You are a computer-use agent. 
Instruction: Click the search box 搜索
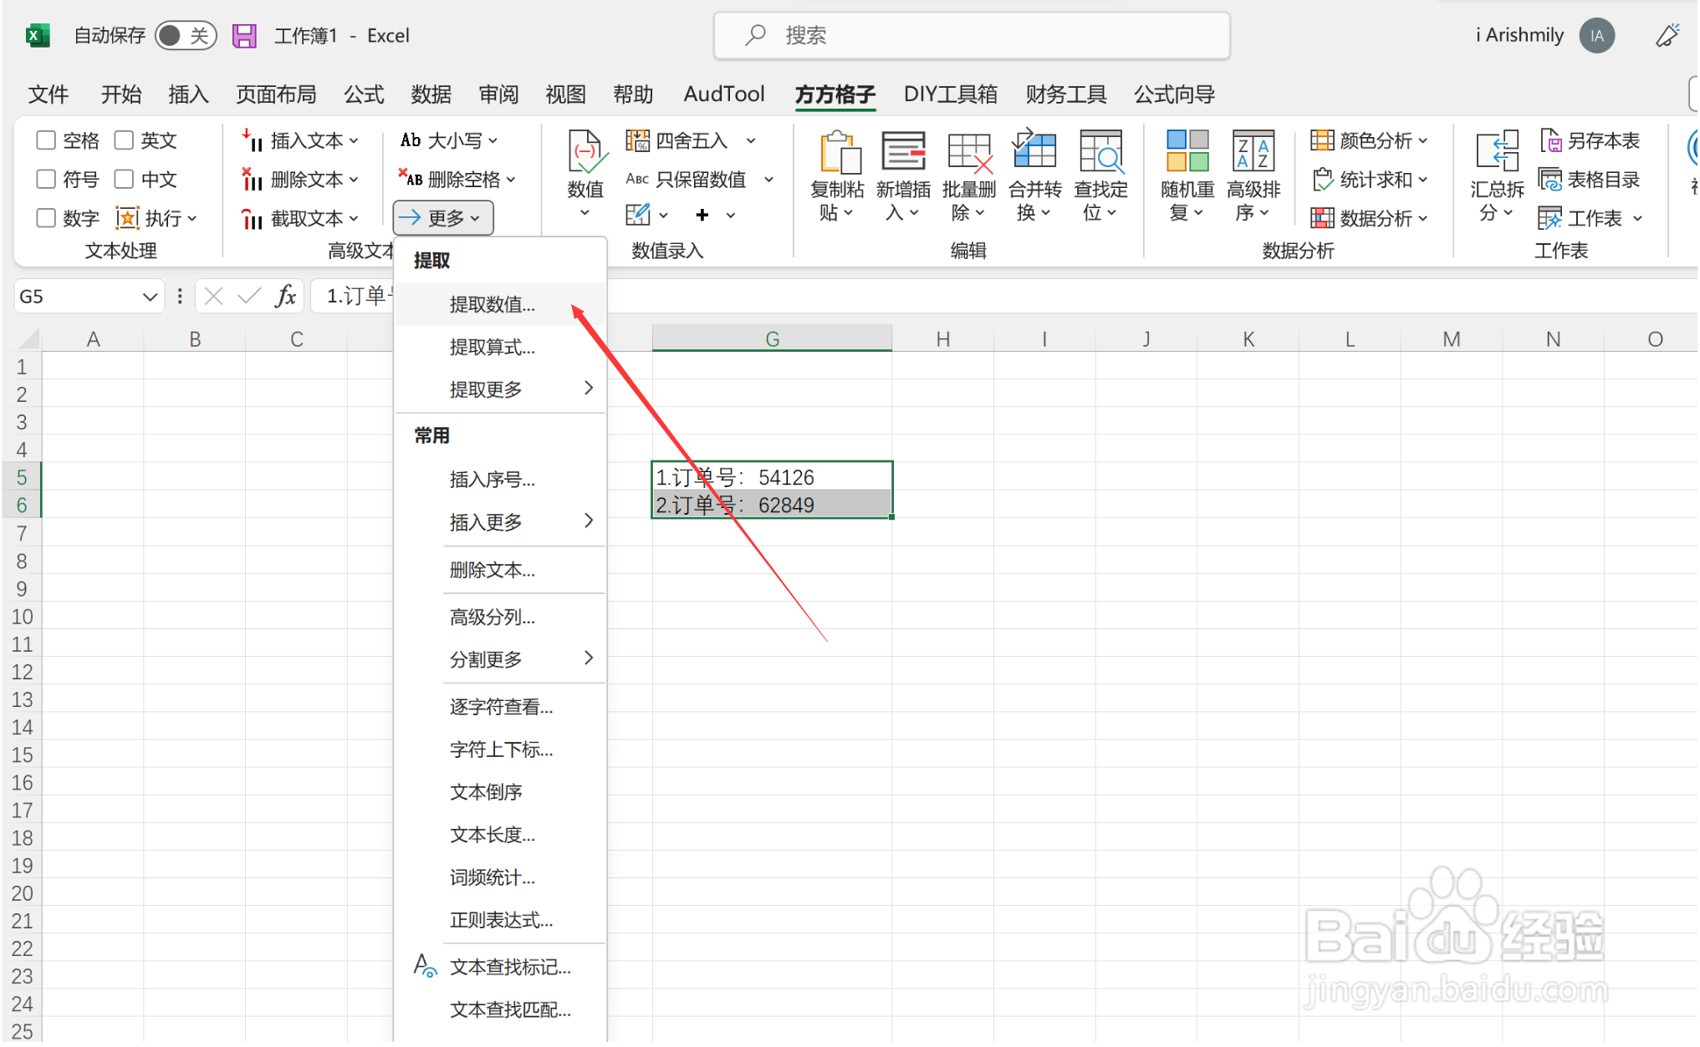(972, 35)
